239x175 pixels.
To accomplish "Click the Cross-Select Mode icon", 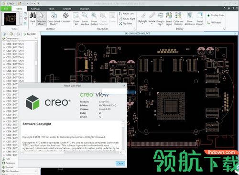I will pyautogui.click(x=54, y=16).
